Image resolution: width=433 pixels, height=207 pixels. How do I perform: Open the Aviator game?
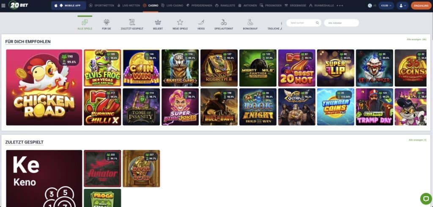102,169
